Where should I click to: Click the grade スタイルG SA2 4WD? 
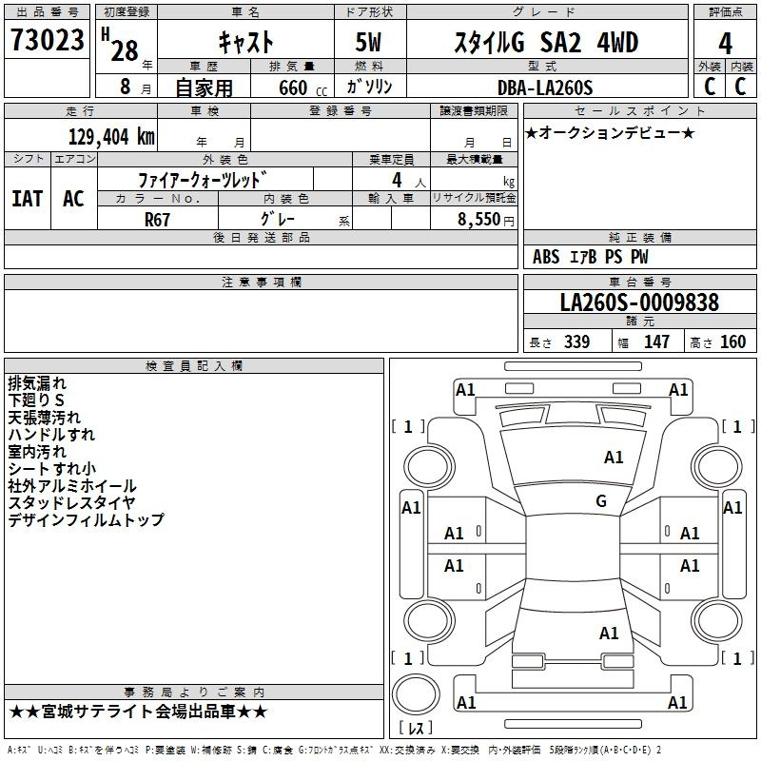coord(546,42)
